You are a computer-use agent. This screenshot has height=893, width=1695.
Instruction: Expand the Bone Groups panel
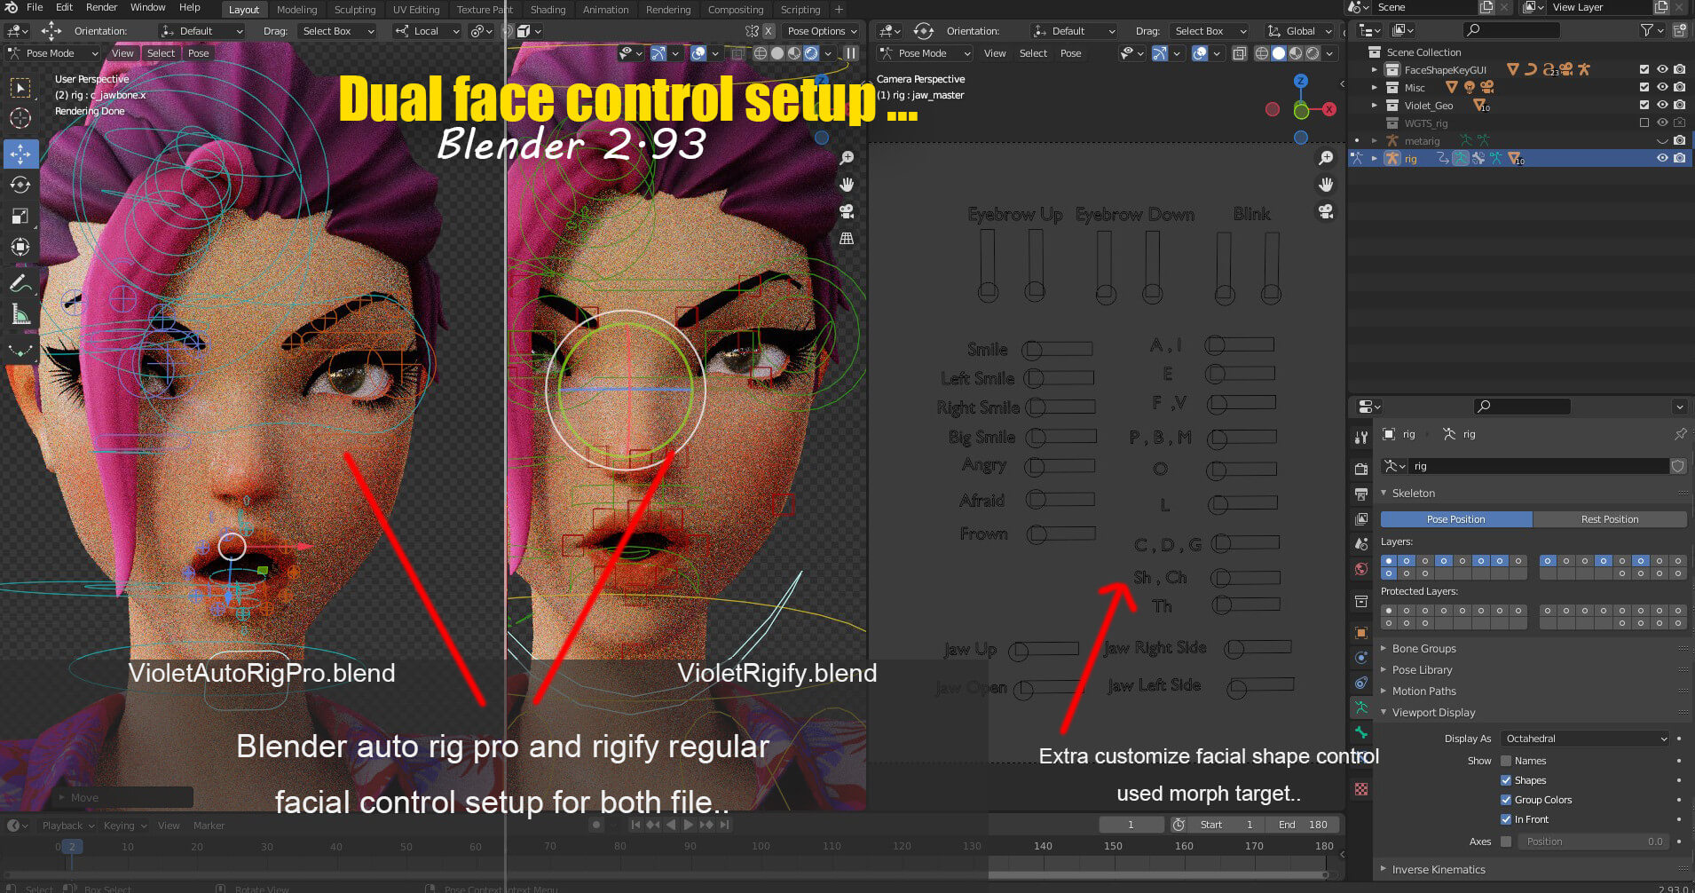point(1423,649)
